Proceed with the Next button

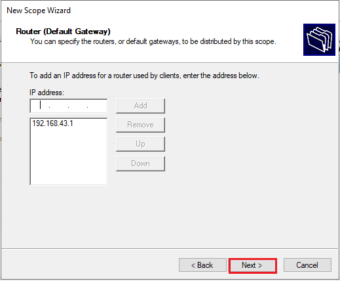pos(253,265)
